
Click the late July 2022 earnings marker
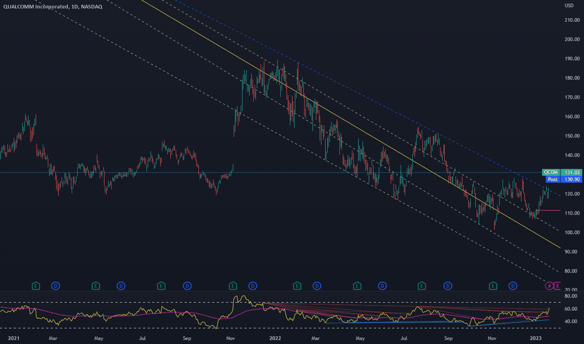[422, 286]
